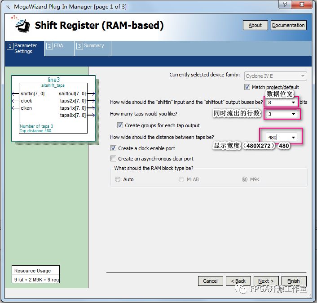Expand the tap distance dropdown arrow
The image size is (317, 303).
click(x=294, y=137)
